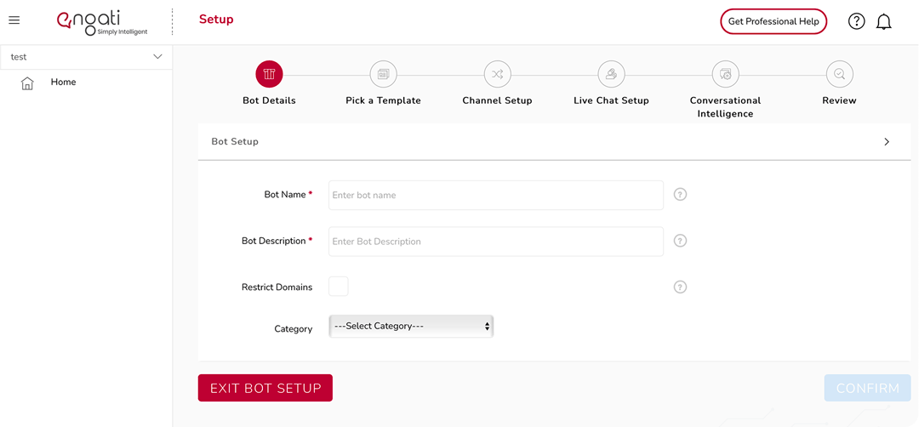This screenshot has height=427, width=919.
Task: Enable the Restrict Domains checkbox
Action: pyautogui.click(x=339, y=287)
